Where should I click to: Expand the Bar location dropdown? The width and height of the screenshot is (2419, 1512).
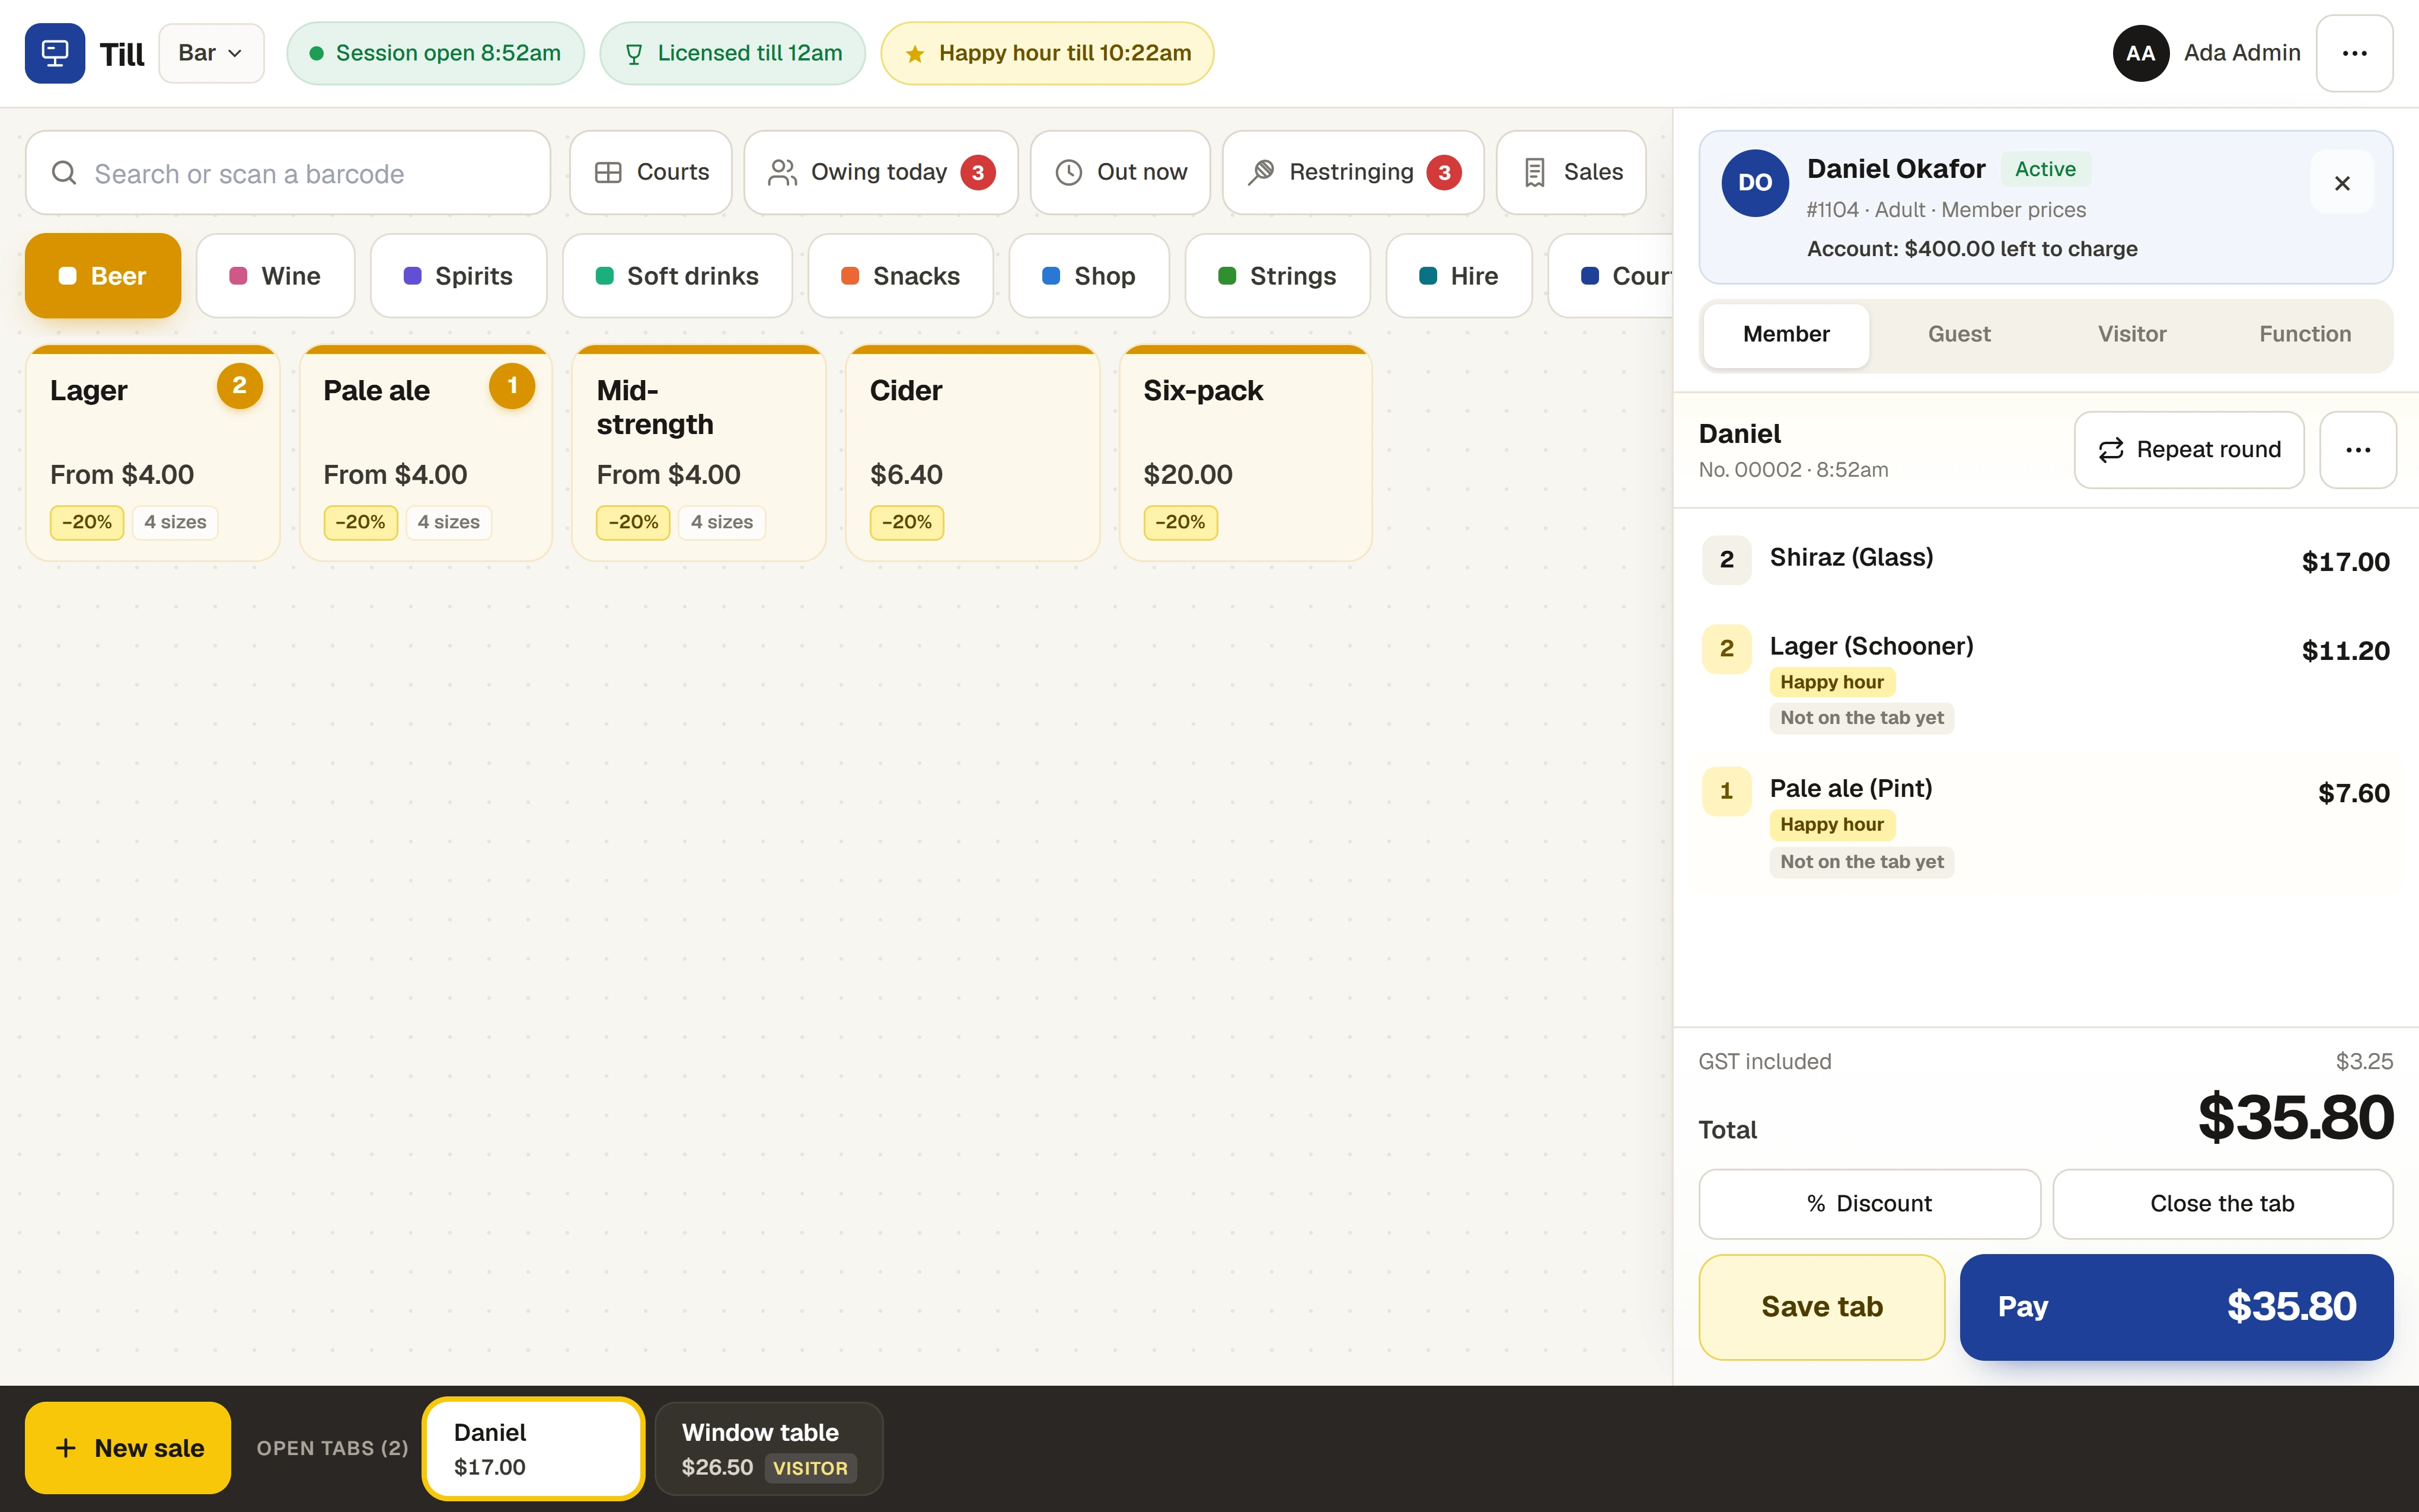[x=211, y=53]
